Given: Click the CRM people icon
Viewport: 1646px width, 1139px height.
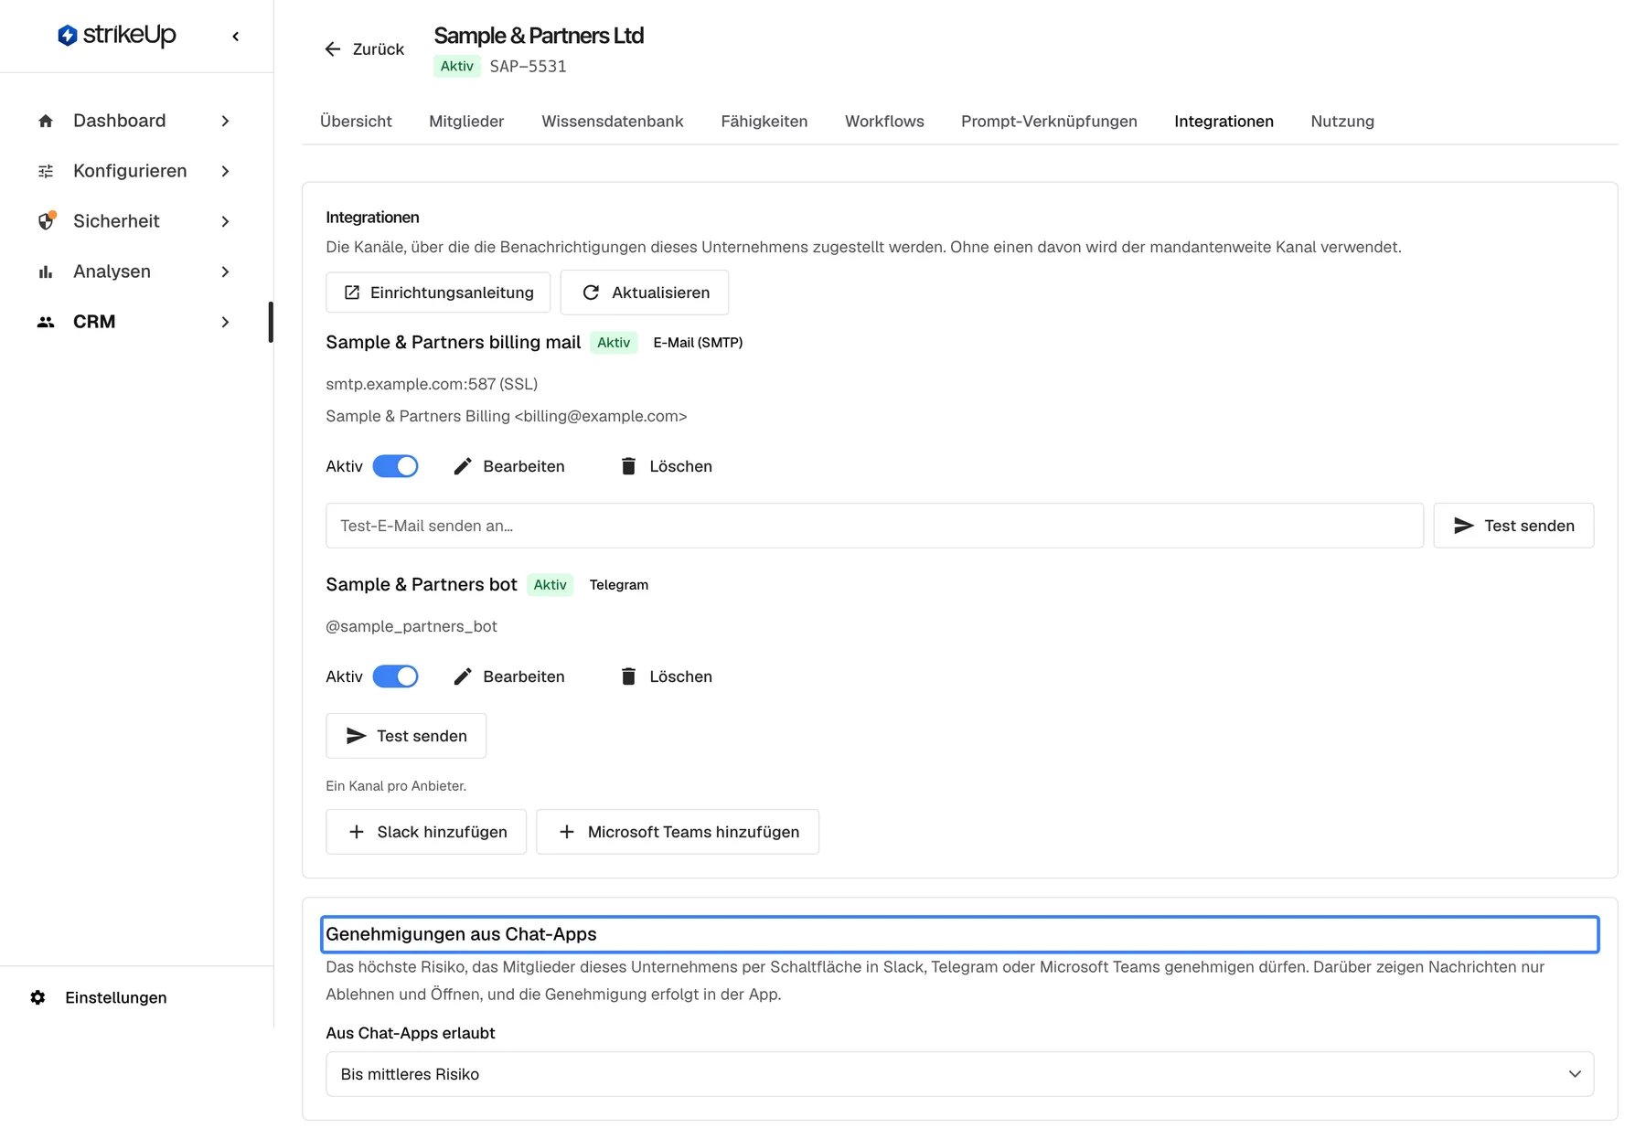Looking at the screenshot, I should pyautogui.click(x=46, y=322).
